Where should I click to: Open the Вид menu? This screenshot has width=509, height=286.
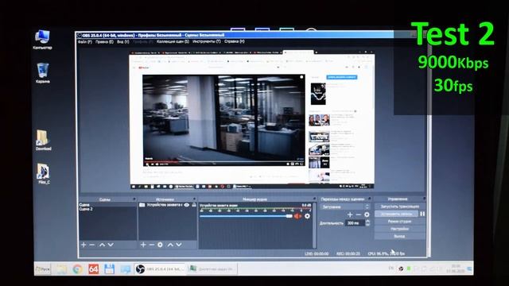[x=122, y=42]
